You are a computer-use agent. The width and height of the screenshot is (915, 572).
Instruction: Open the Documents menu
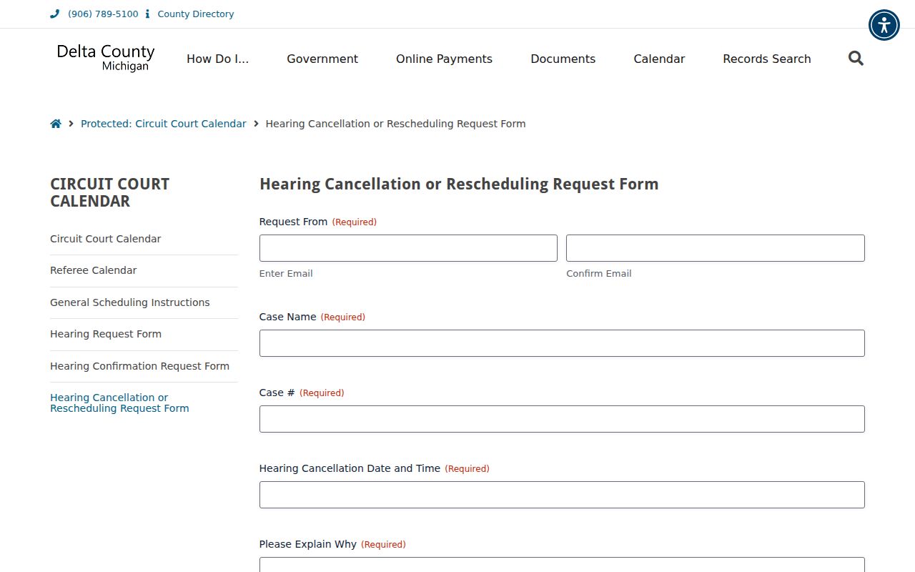point(563,59)
